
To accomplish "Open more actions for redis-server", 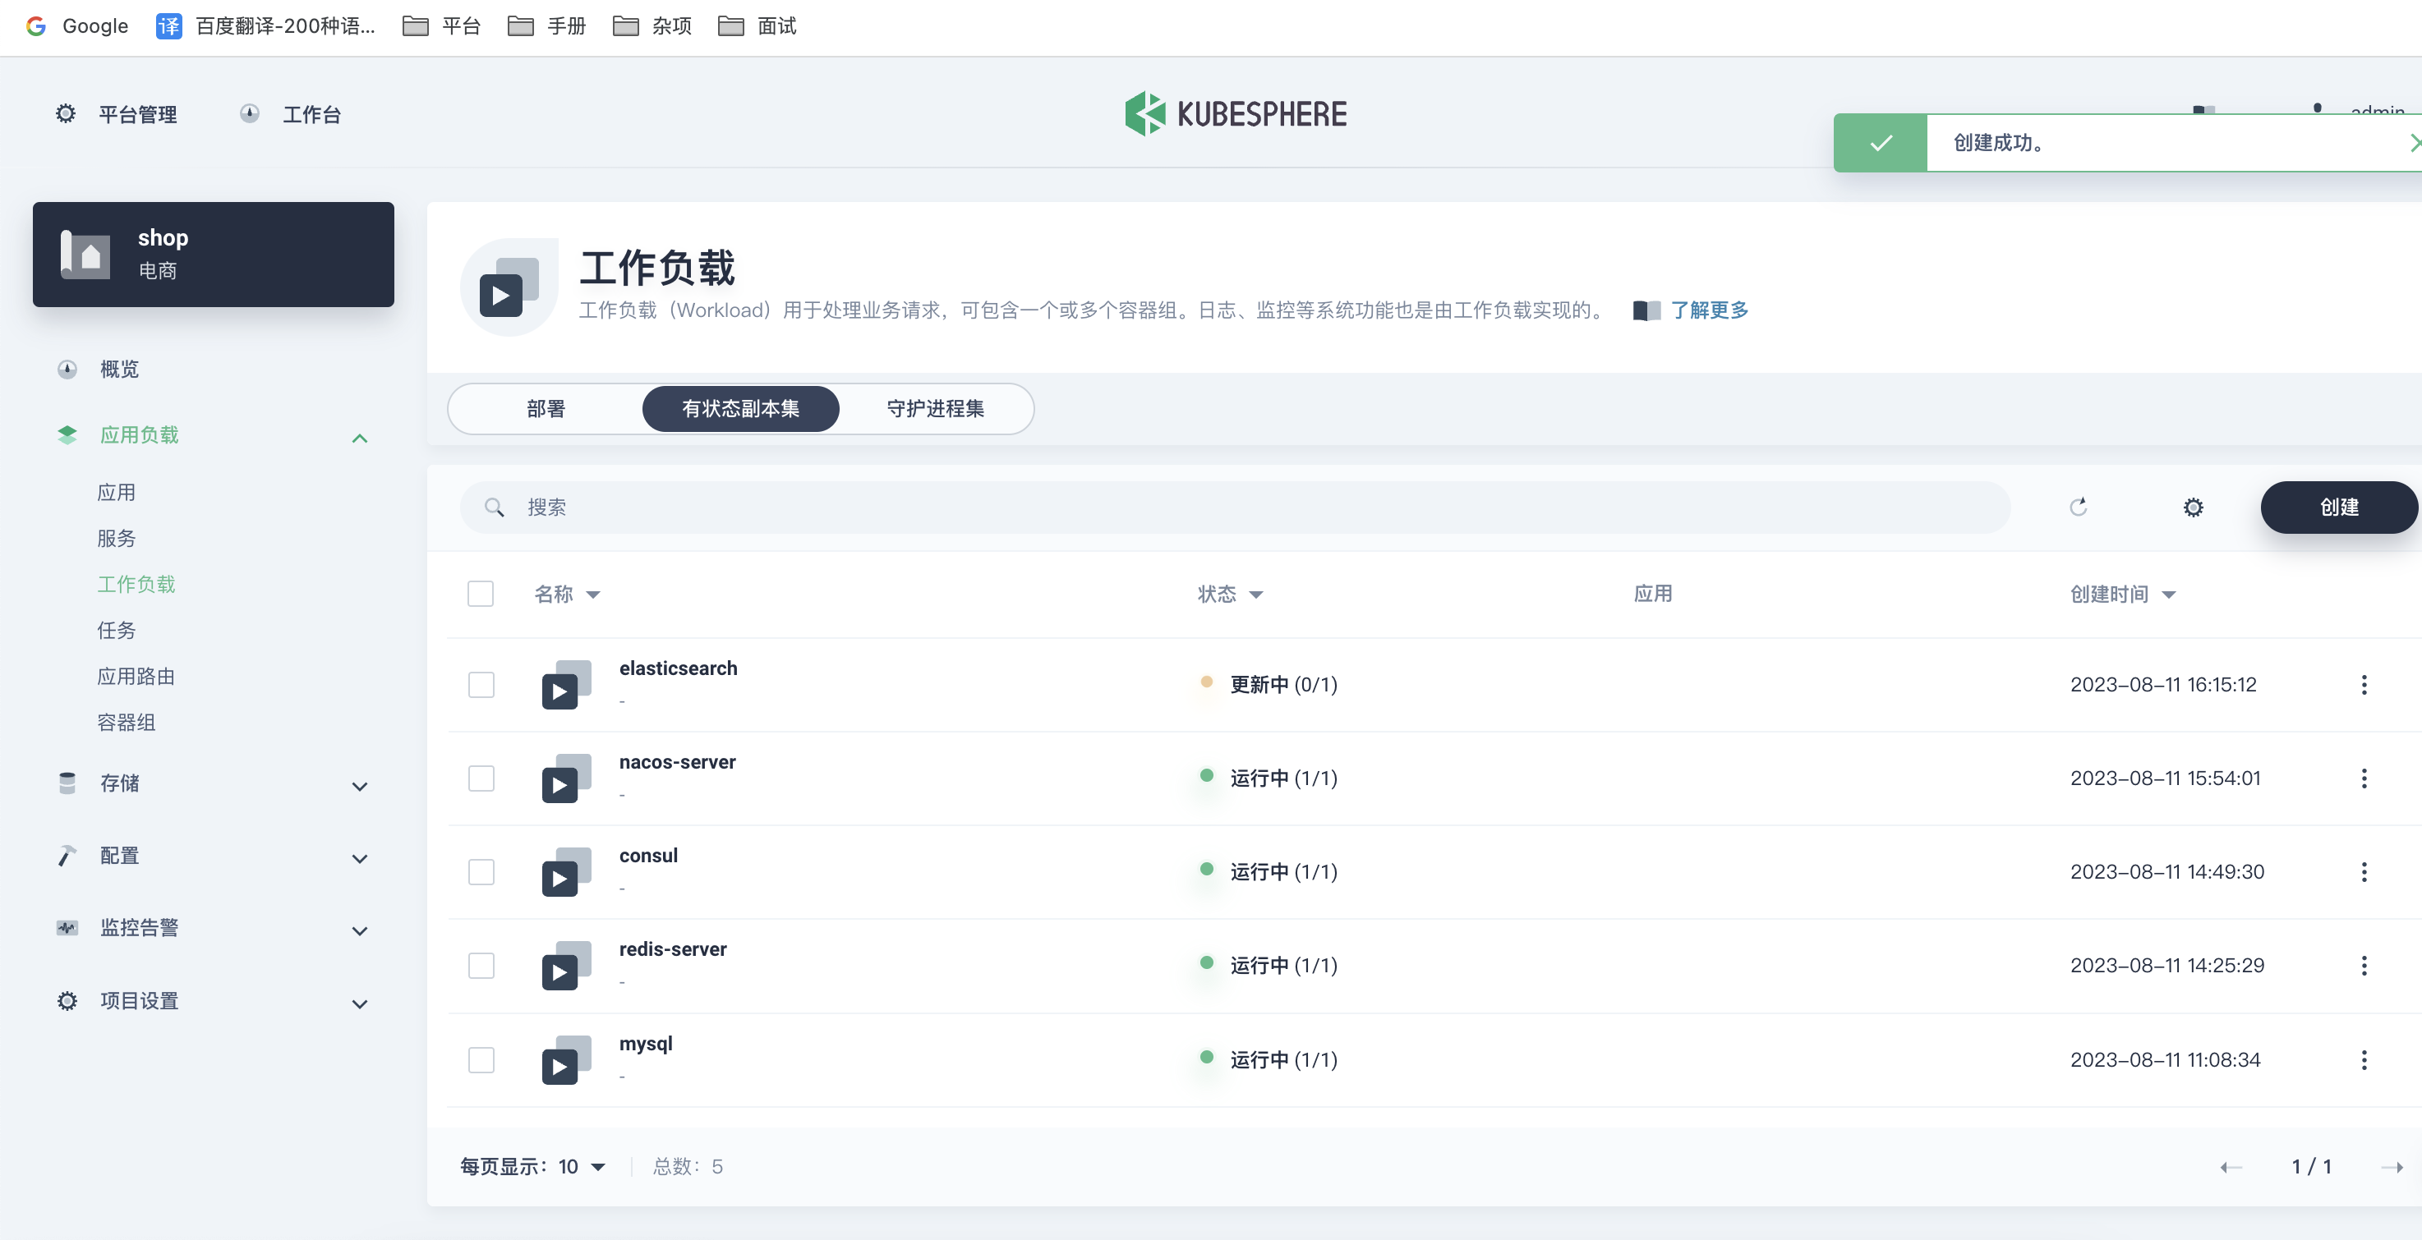I will pos(2364,966).
